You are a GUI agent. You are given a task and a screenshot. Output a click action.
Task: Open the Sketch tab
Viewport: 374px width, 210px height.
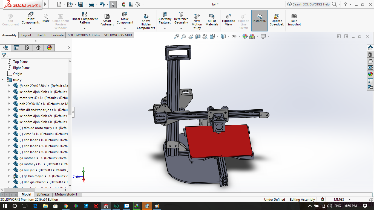point(41,35)
